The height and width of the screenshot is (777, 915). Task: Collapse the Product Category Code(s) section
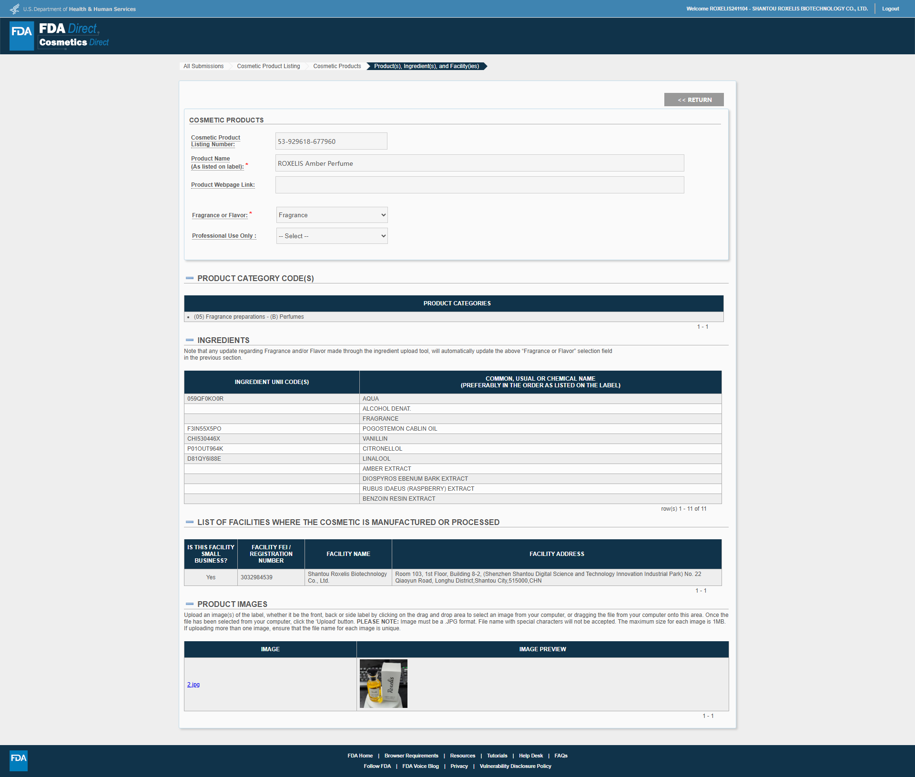(x=190, y=278)
